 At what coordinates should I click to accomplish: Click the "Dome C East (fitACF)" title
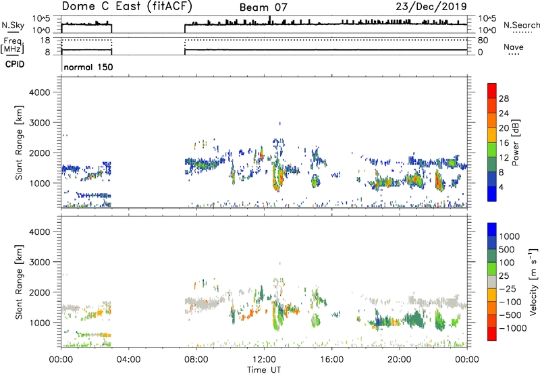click(x=127, y=7)
